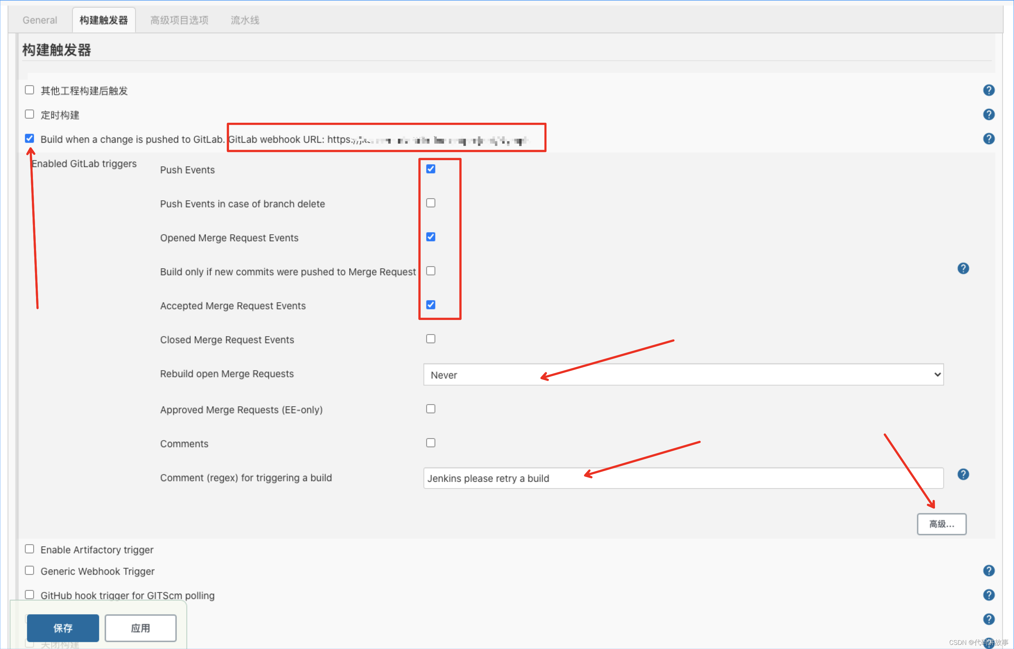
Task: Open help for Generic Webhook Trigger
Action: click(x=988, y=571)
